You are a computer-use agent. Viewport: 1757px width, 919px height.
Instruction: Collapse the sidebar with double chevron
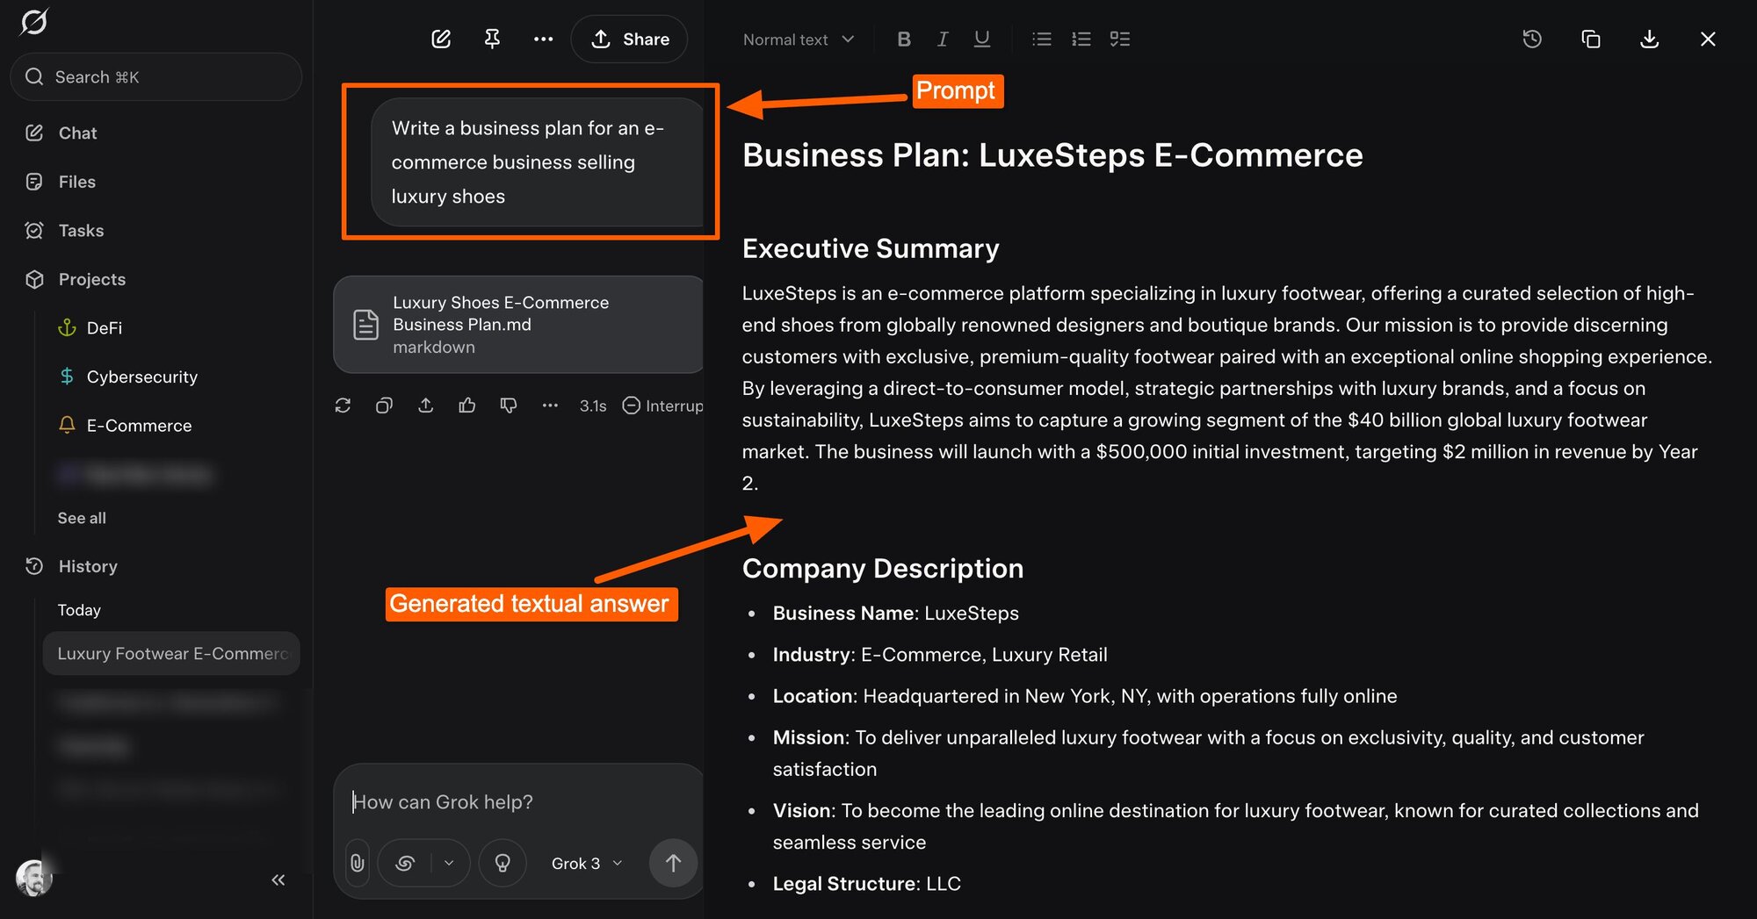[278, 880]
